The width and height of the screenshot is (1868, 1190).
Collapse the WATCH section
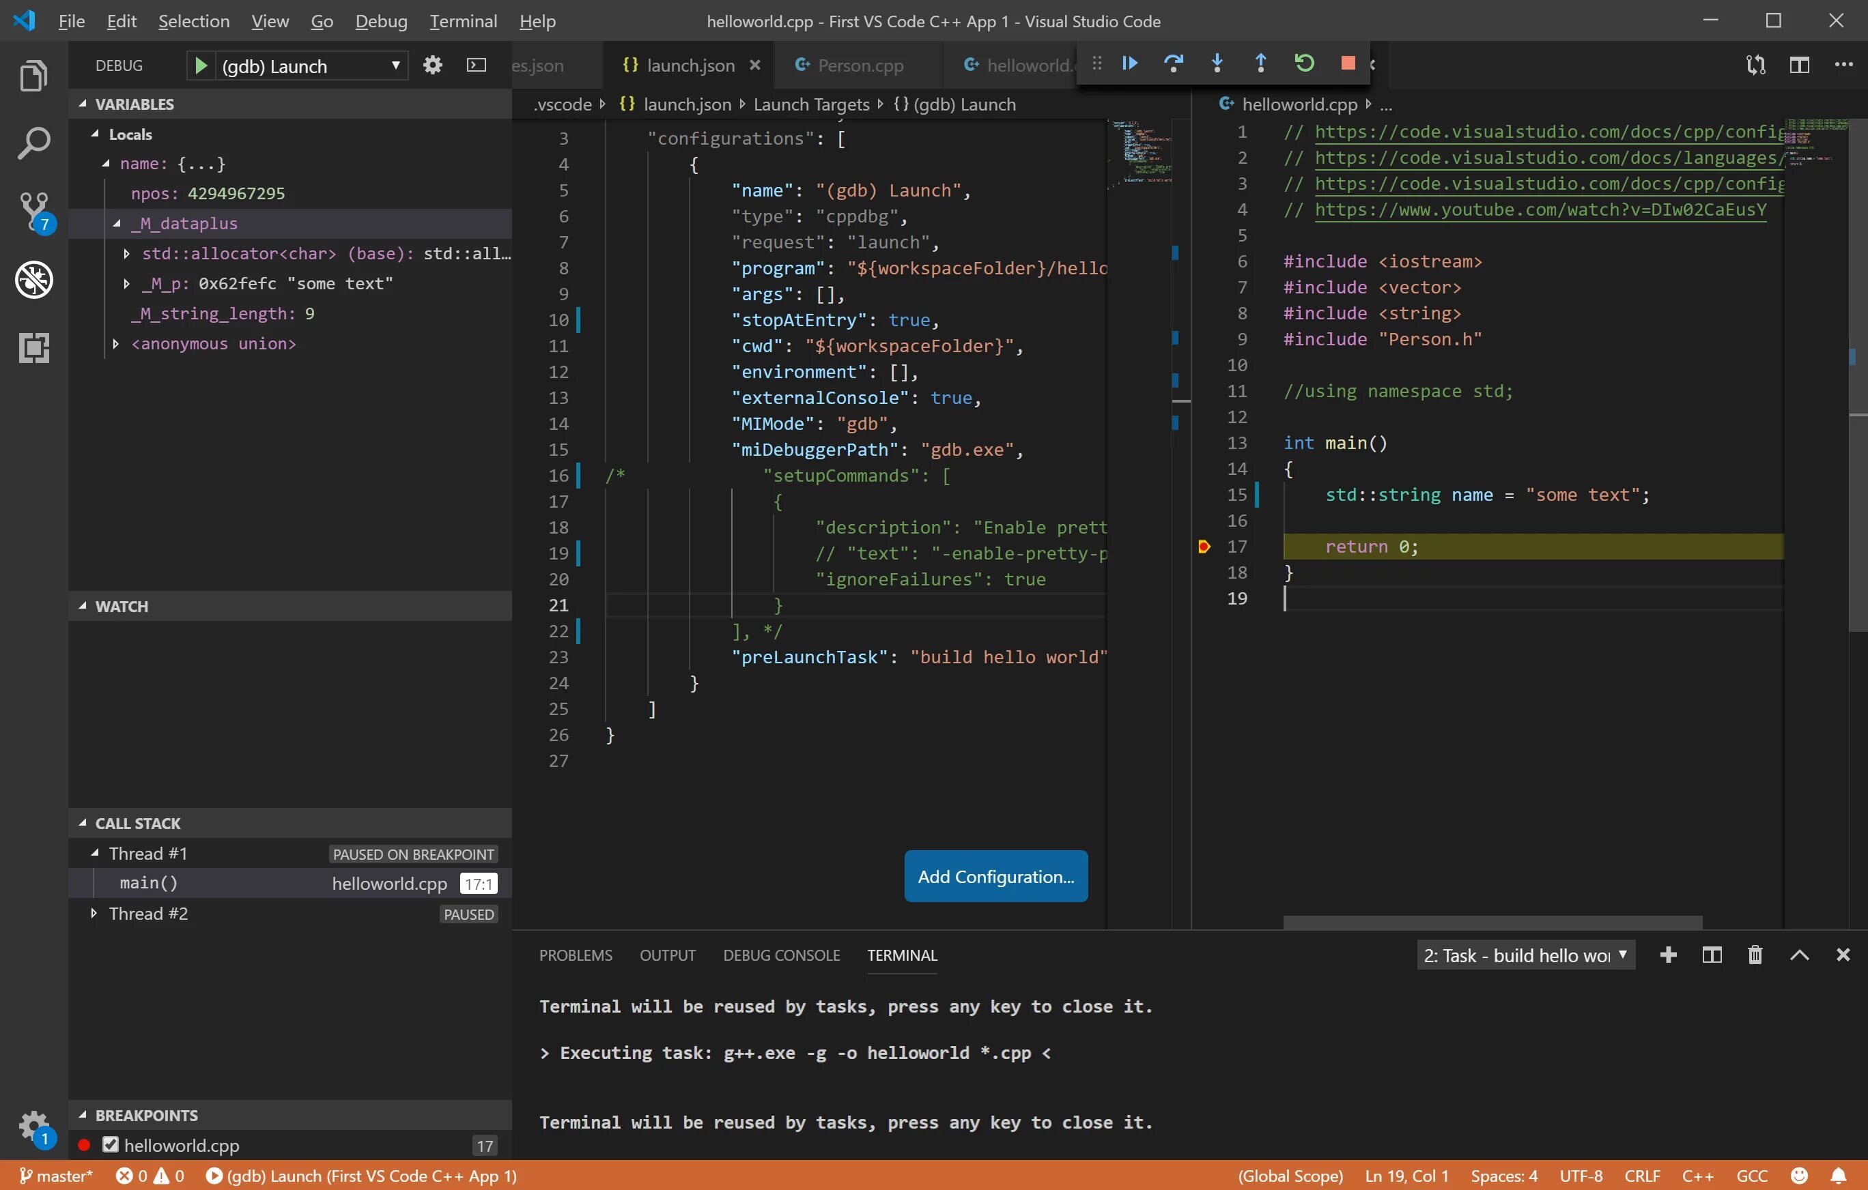(82, 606)
